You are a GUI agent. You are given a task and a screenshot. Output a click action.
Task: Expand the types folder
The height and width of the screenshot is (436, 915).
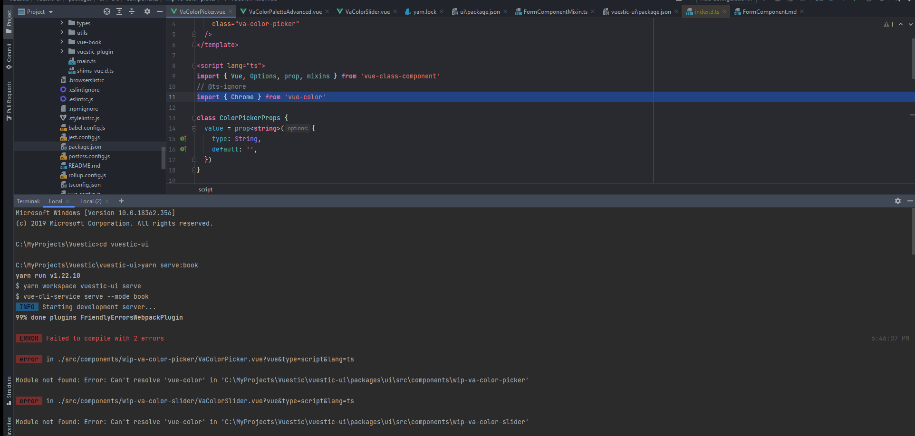click(x=62, y=23)
